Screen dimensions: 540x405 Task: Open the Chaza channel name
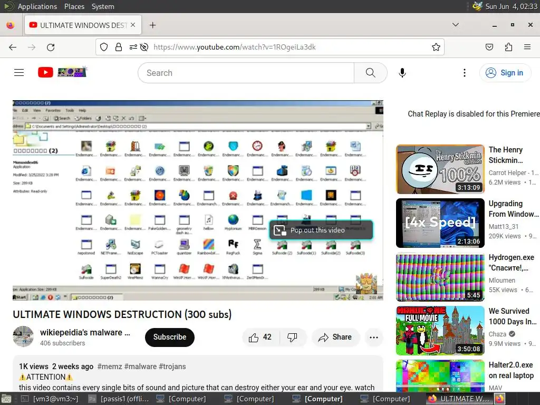click(x=498, y=334)
